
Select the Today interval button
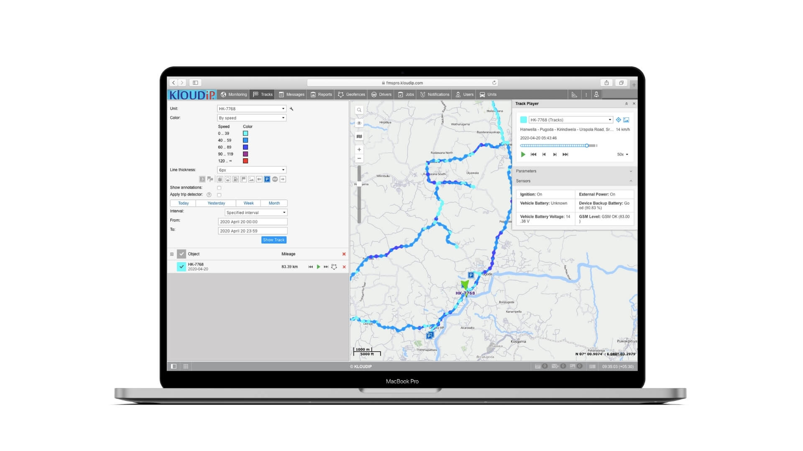click(183, 203)
